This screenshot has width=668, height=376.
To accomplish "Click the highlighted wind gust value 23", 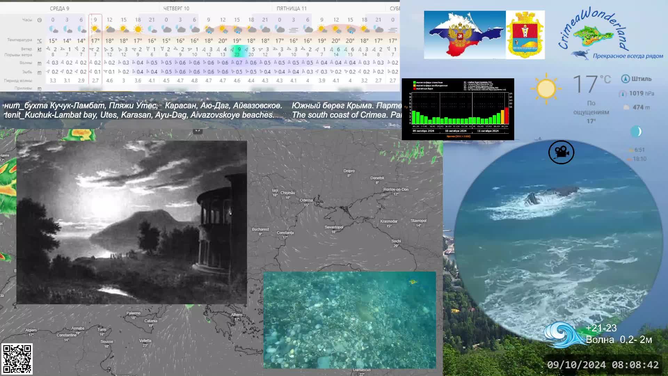I will (237, 55).
